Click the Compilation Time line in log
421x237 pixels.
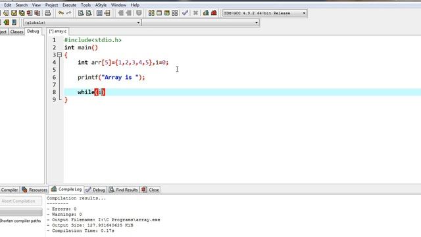(x=80, y=230)
